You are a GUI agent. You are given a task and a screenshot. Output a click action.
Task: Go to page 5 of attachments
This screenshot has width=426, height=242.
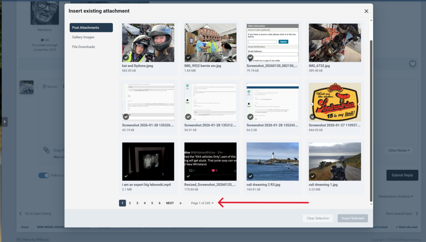(x=152, y=203)
